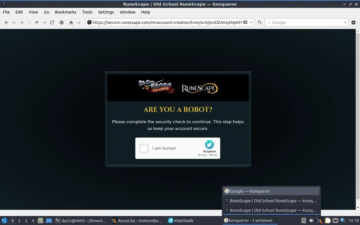
Task: Go to the Home page
Action: [x=71, y=22]
